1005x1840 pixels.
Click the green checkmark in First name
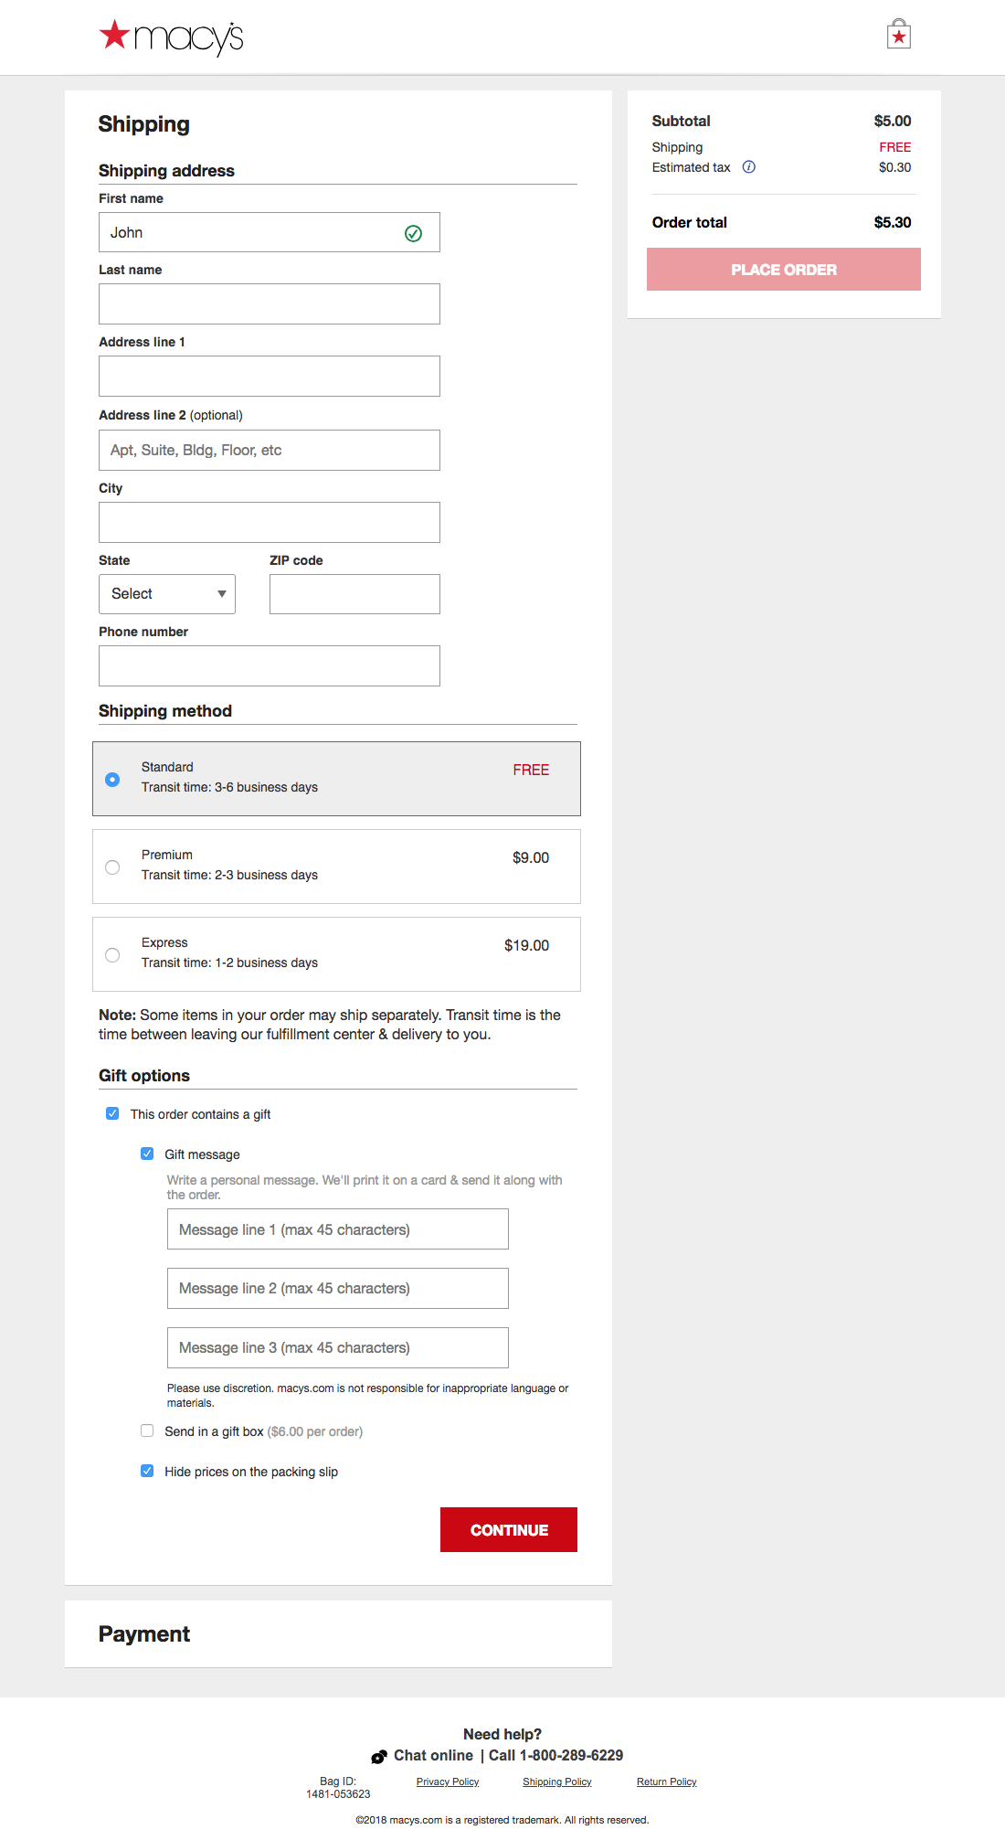[x=413, y=233]
